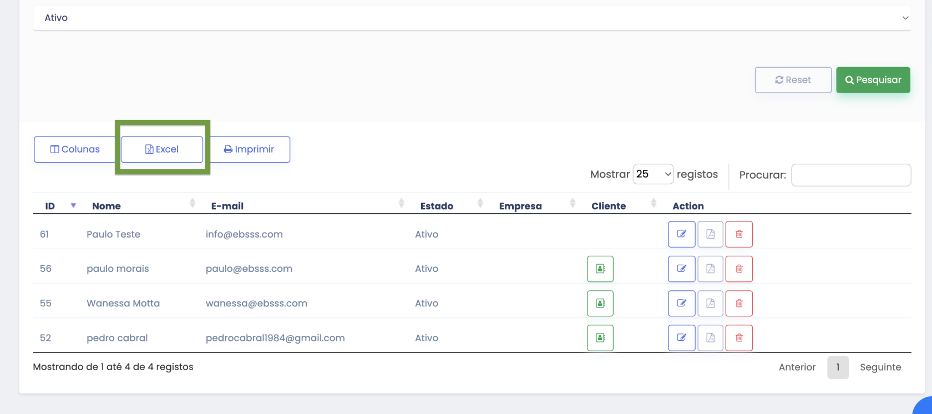Open PDF for Paulo Teste row
This screenshot has height=414, width=932.
tap(710, 234)
